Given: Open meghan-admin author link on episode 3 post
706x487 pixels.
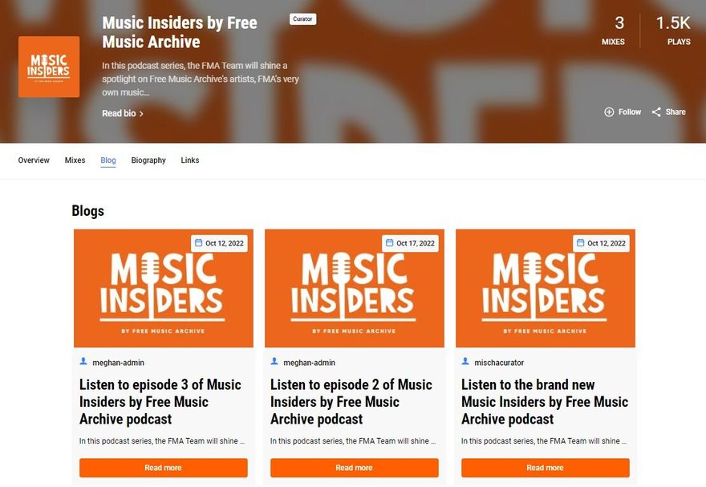Looking at the screenshot, I should (119, 363).
